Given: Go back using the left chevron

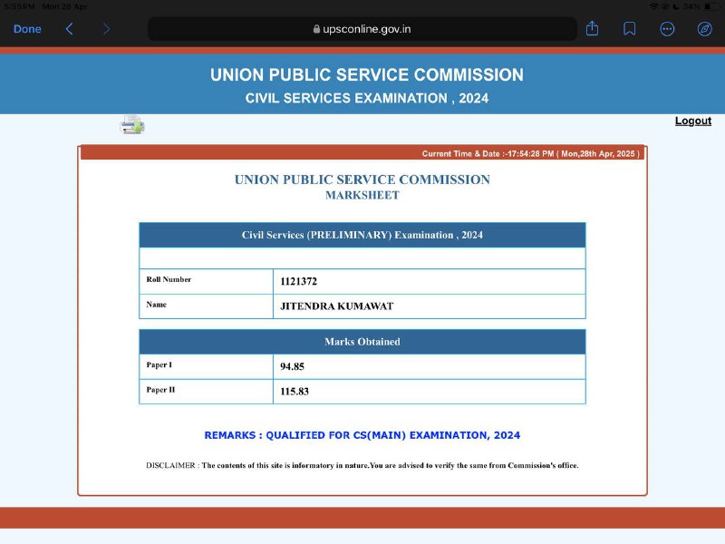Looking at the screenshot, I should tap(70, 29).
